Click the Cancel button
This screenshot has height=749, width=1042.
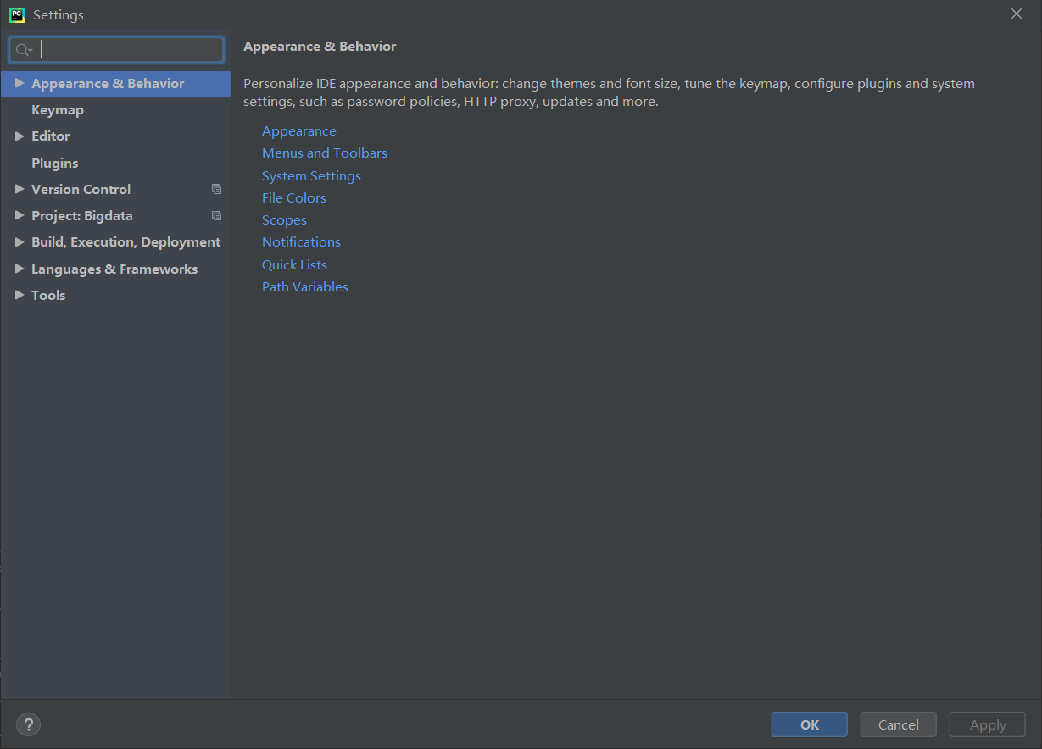click(x=898, y=724)
